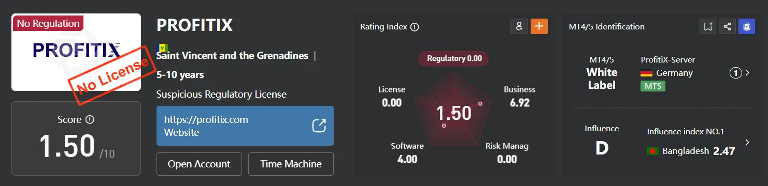
Task: Expand the ProfitiX-Server MT4/5 row chevron
Action: [747, 73]
